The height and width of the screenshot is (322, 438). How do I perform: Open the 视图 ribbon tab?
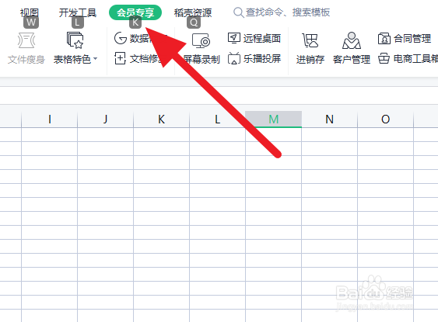(x=30, y=12)
